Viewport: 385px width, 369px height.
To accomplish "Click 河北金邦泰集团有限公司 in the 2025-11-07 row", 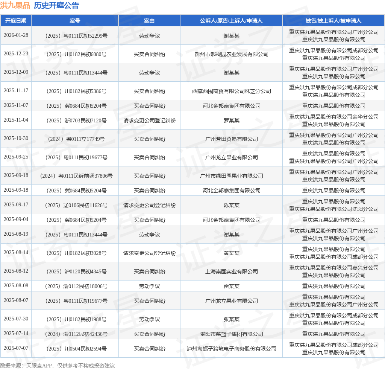I will [231, 106].
